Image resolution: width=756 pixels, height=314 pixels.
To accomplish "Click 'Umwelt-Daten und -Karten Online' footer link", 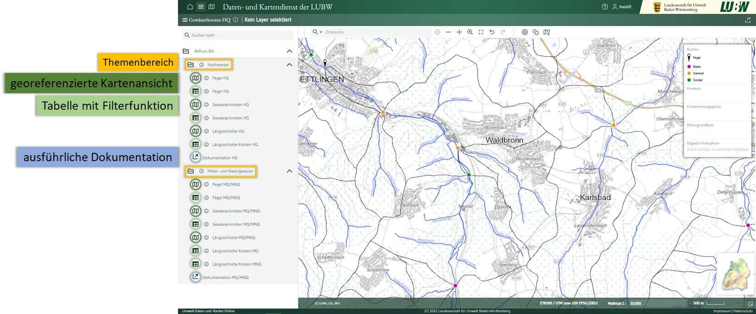I will pos(208,311).
